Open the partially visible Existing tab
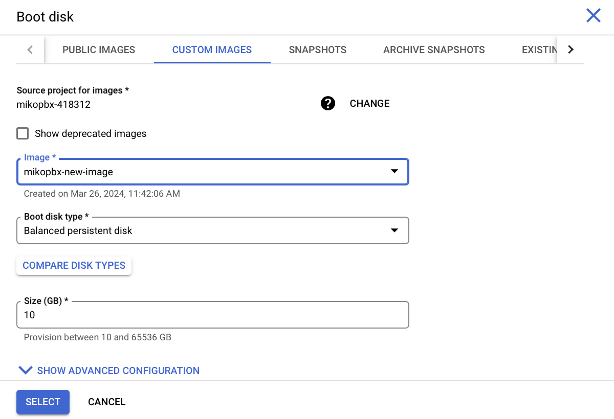 pyautogui.click(x=538, y=50)
